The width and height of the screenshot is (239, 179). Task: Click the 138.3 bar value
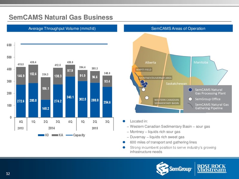(x=58, y=76)
